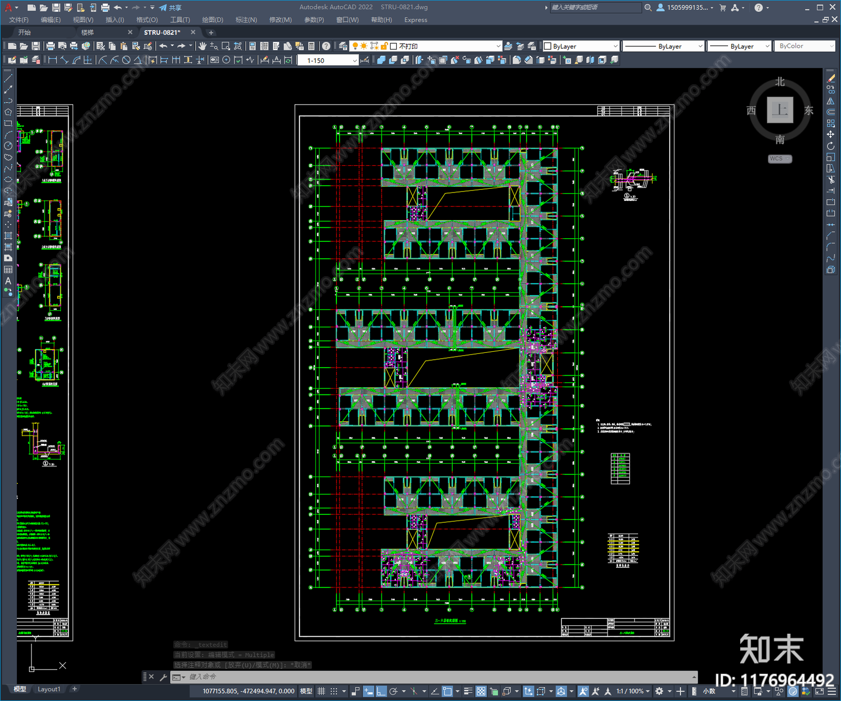Open the 绘图(D) menu
Image resolution: width=841 pixels, height=701 pixels.
click(212, 20)
